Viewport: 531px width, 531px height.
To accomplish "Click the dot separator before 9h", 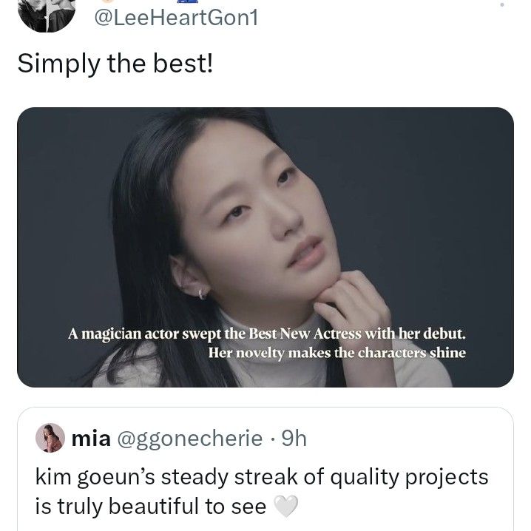I will (x=272, y=439).
